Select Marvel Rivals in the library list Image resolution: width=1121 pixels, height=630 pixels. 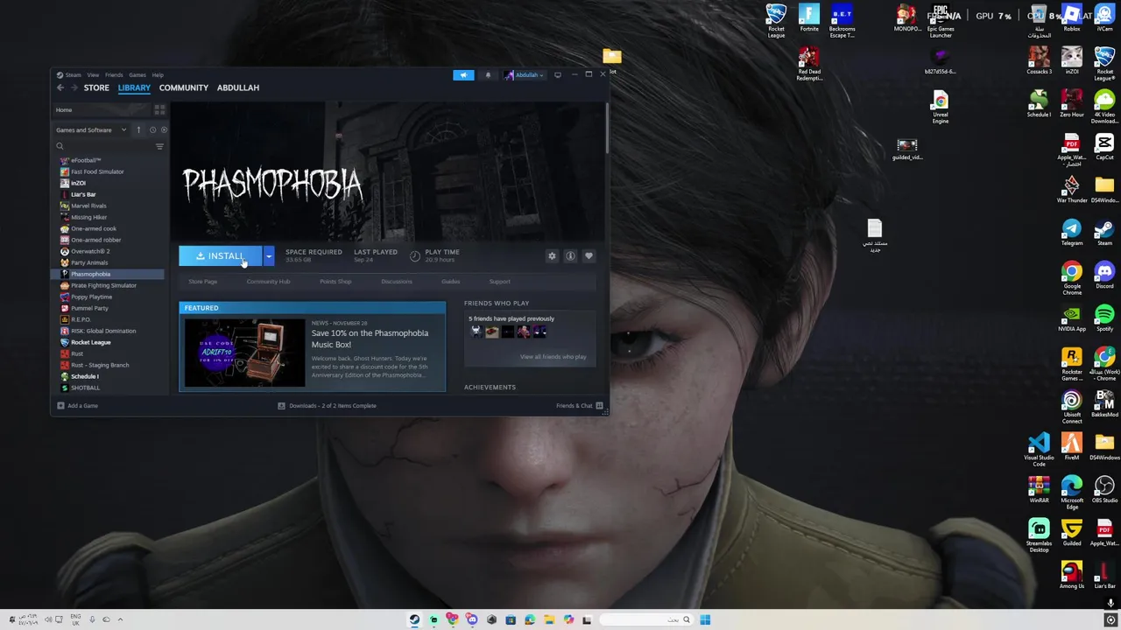88,206
